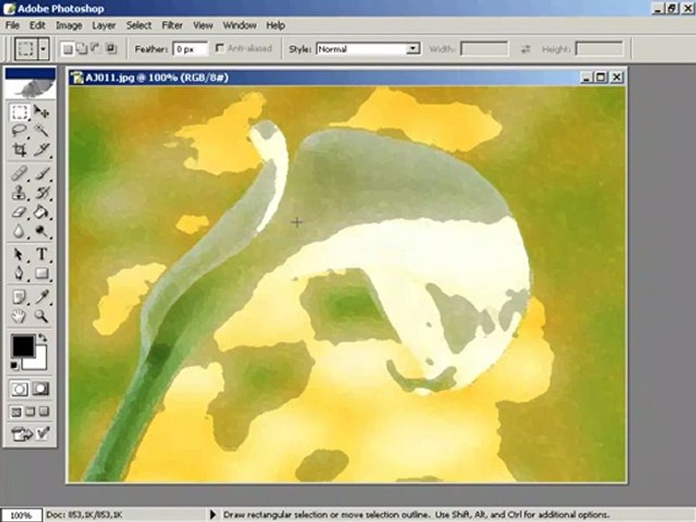Switch to Quick Mask mode
696x522 pixels.
point(41,389)
